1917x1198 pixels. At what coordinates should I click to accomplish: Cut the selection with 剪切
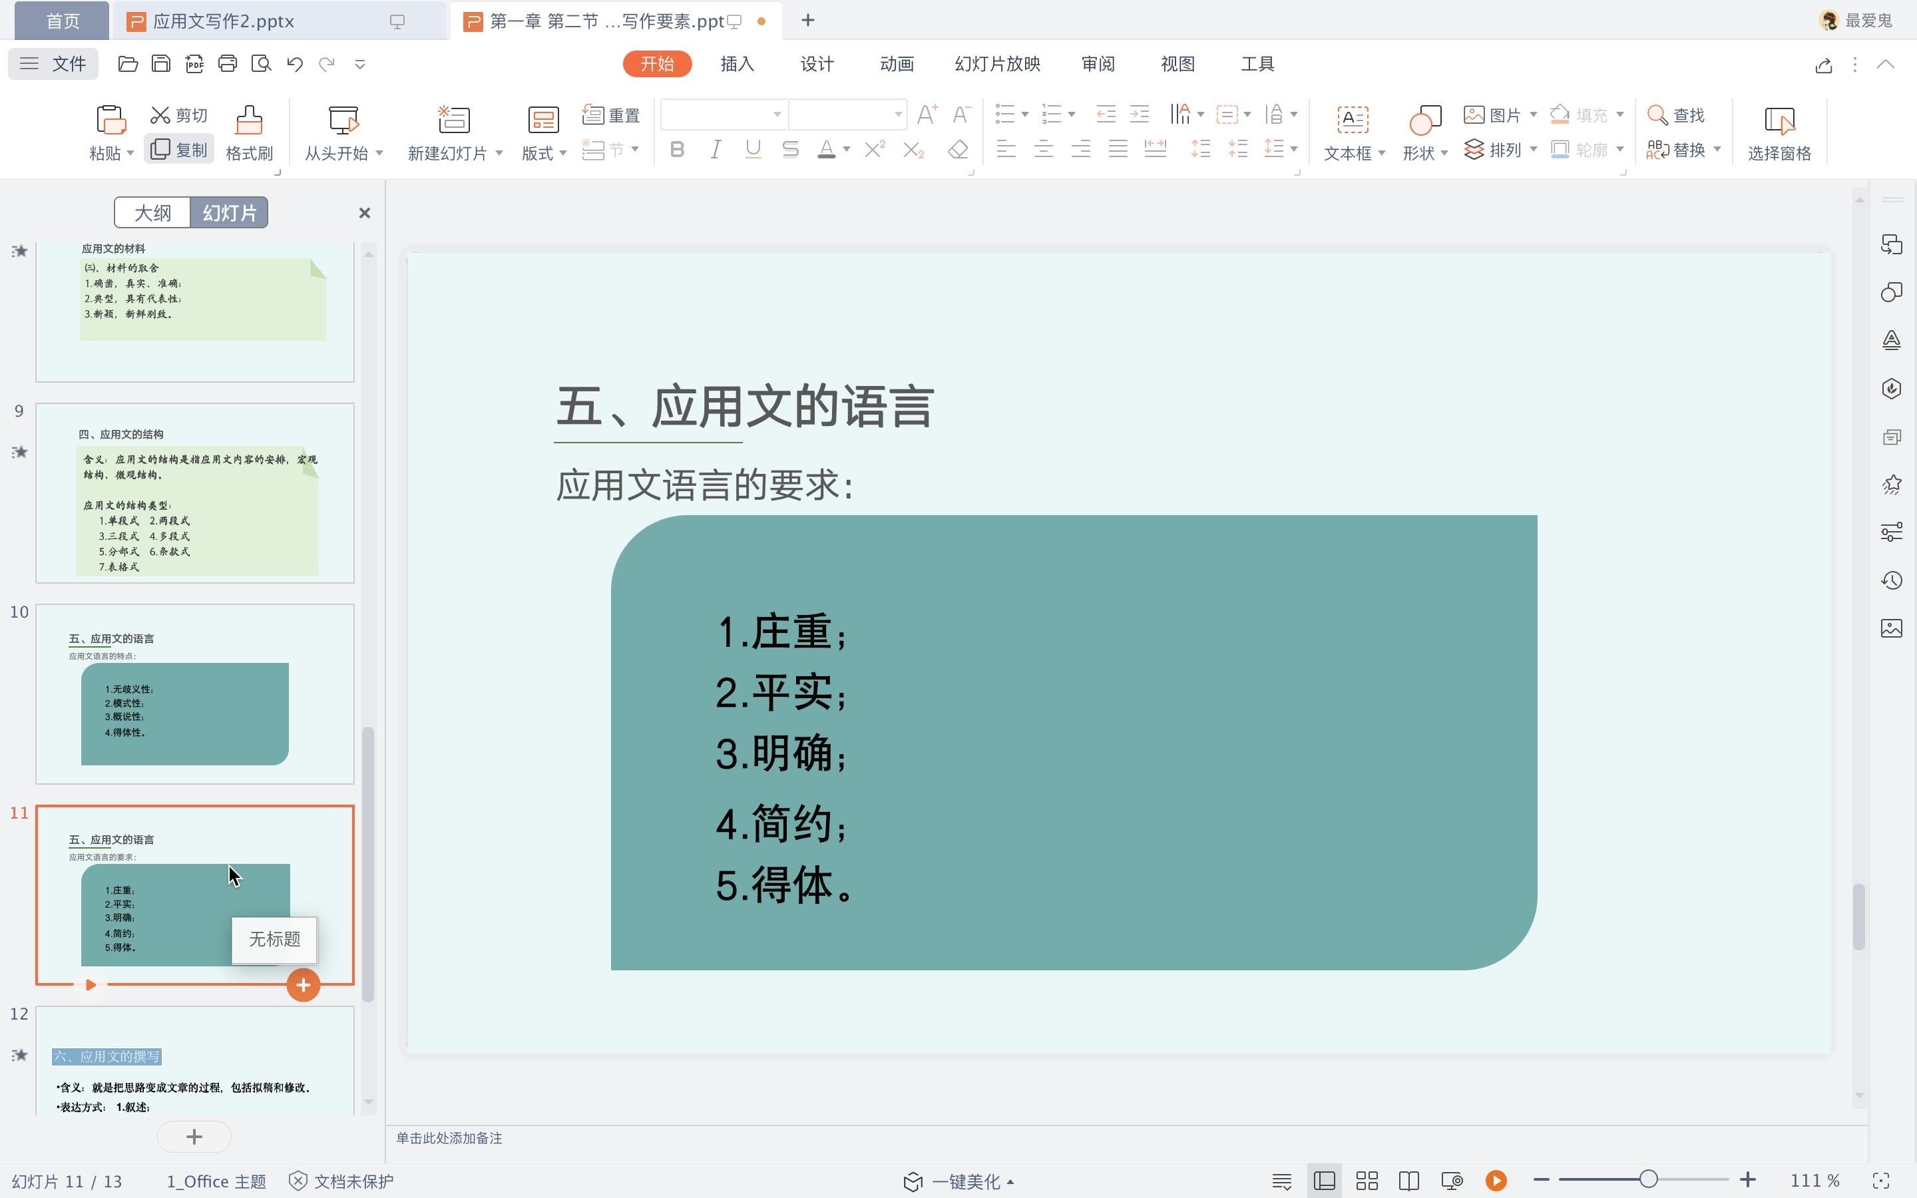click(179, 116)
